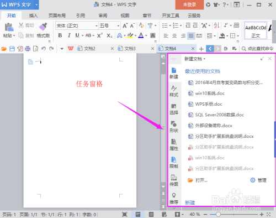
Task: Click the Open folder icon in quick toolbar
Action: coord(4,49)
